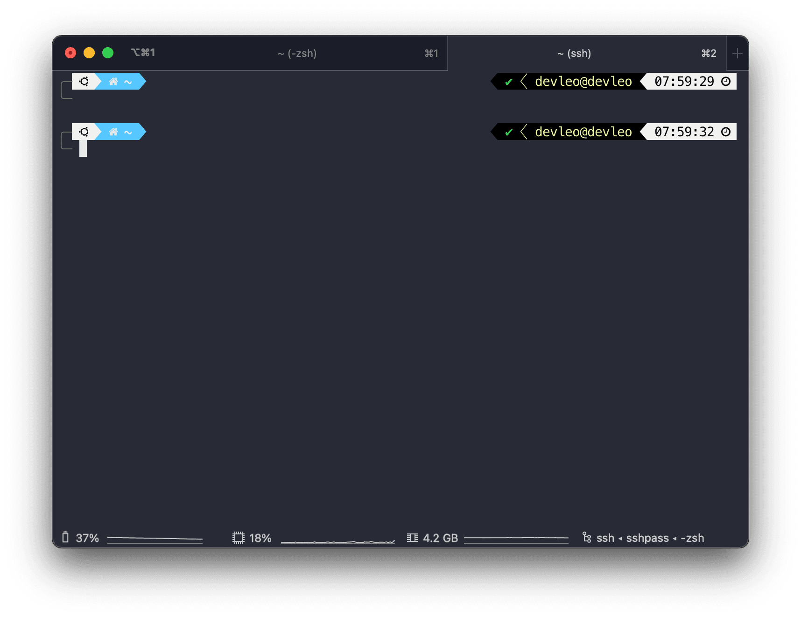801x617 pixels.
Task: Click the terminal cursor block
Action: coord(83,148)
